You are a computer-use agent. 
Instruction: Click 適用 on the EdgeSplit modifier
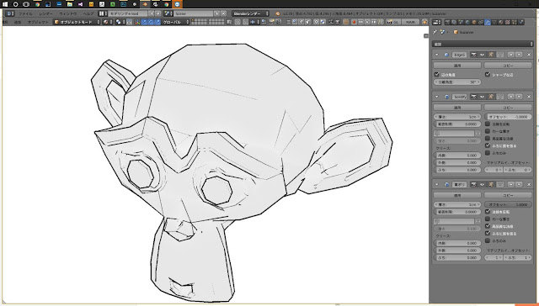[457, 66]
